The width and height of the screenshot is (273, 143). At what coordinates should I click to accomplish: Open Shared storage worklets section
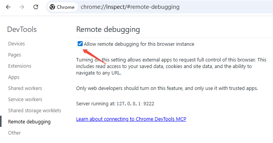point(35,110)
